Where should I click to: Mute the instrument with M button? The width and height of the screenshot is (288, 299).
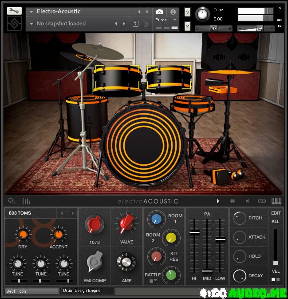(187, 27)
